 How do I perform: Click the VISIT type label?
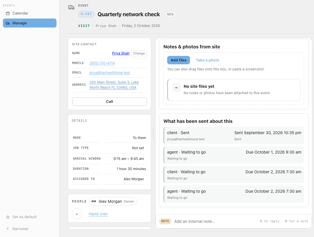coord(84,26)
